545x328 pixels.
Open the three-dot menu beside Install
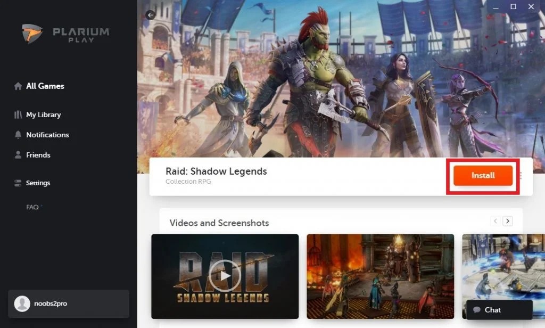(521, 176)
